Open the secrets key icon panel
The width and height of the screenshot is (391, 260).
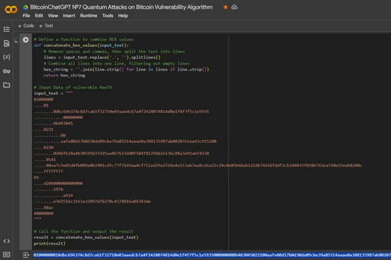coord(7,71)
